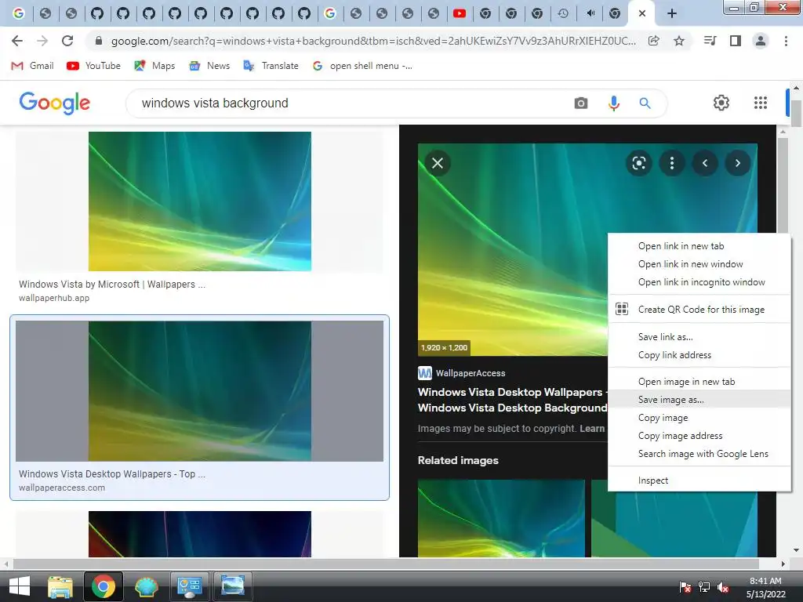Image resolution: width=803 pixels, height=602 pixels.
Task: Click the Google logo
Action: coord(54,103)
